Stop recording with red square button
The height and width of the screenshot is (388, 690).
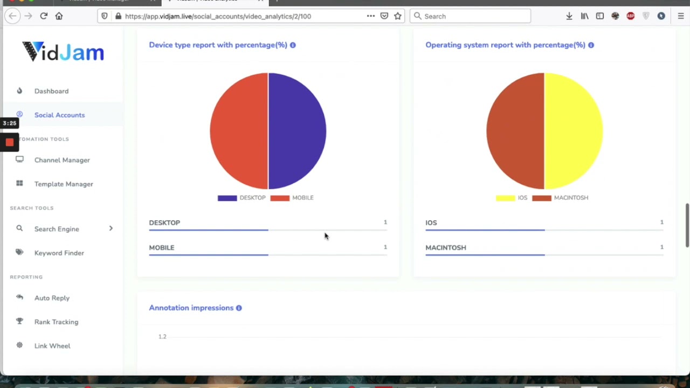coord(9,142)
